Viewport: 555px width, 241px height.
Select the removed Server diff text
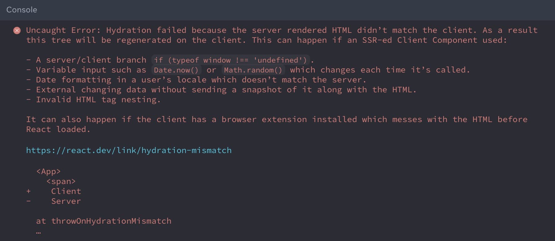(x=66, y=201)
